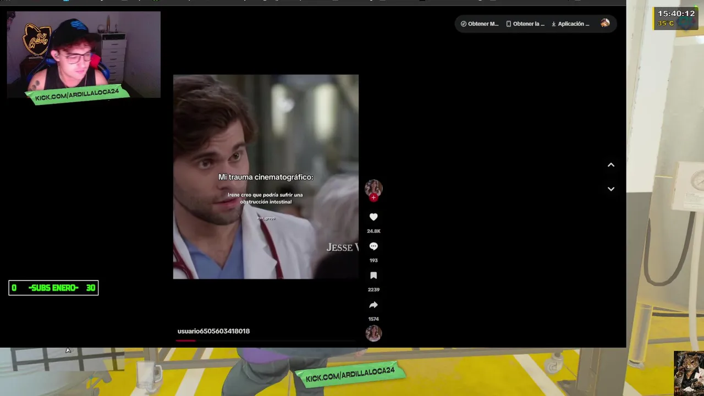Screen dimensions: 704x396
Task: Open the usuario6505603418018 profile link
Action: 213,331
